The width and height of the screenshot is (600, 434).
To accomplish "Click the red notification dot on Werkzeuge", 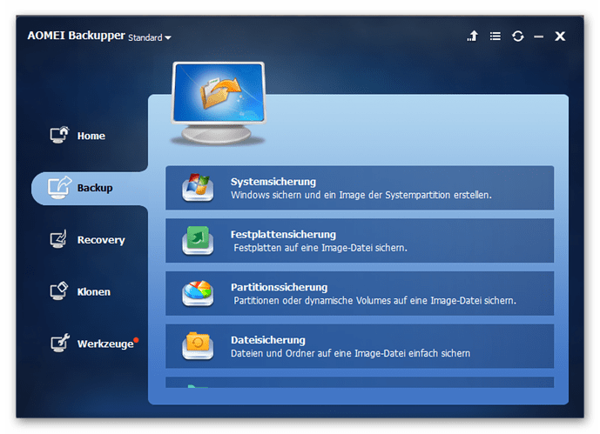I will coord(136,340).
